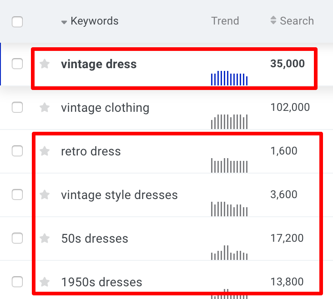333x299 pixels.
Task: Tick the checkbox for retro dress
Action: (x=17, y=151)
